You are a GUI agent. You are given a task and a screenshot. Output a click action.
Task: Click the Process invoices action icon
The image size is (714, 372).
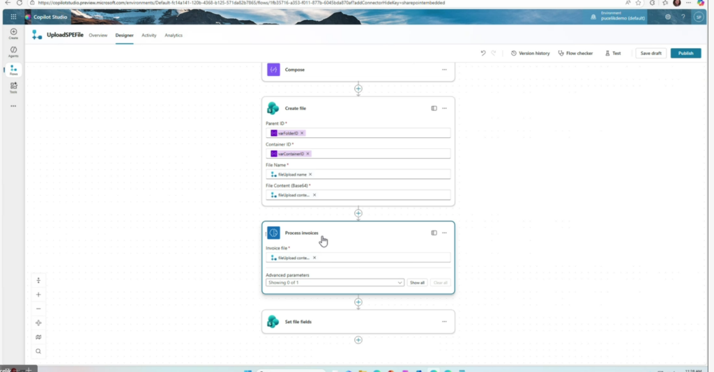(273, 233)
